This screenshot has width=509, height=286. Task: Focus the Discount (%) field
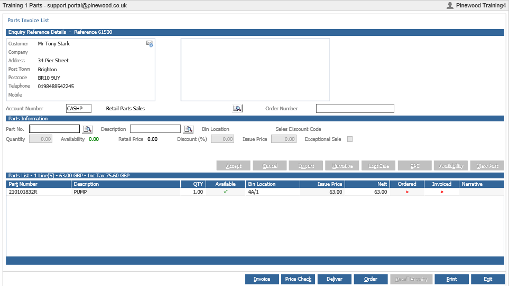pyautogui.click(x=223, y=139)
